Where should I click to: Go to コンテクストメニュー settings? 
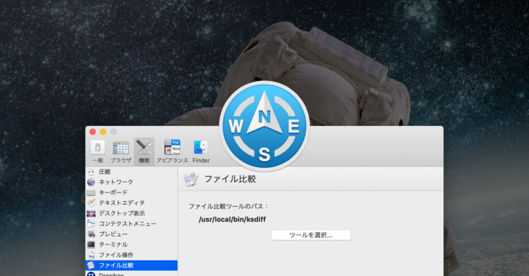(127, 224)
